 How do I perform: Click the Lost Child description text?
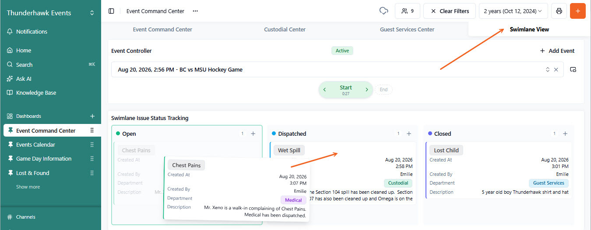tap(525, 192)
